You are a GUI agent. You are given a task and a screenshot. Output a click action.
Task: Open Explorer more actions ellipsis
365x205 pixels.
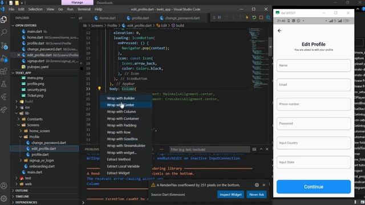point(72,18)
